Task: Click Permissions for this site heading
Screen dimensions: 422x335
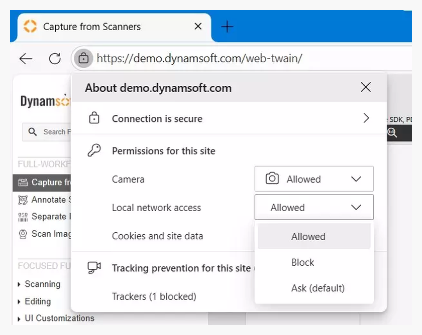Action: 164,151
